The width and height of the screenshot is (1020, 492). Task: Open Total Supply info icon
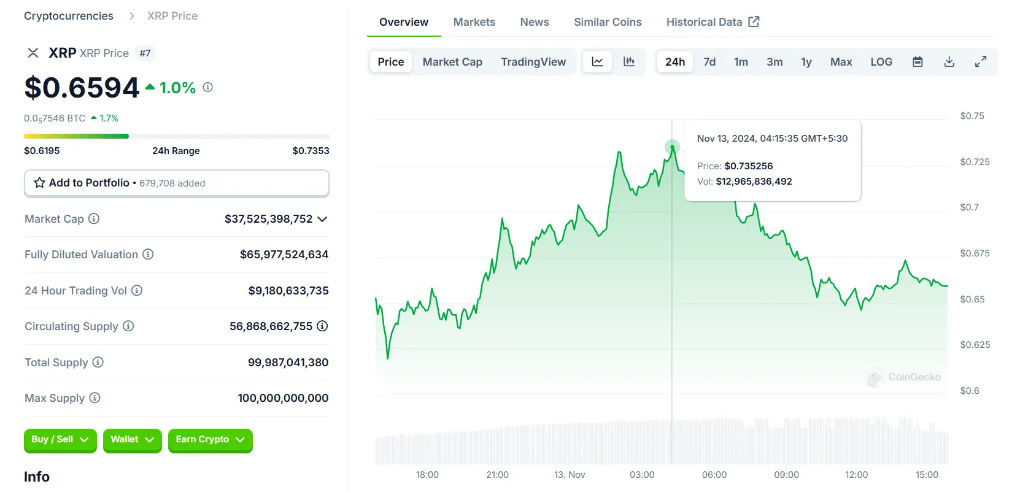click(x=98, y=362)
